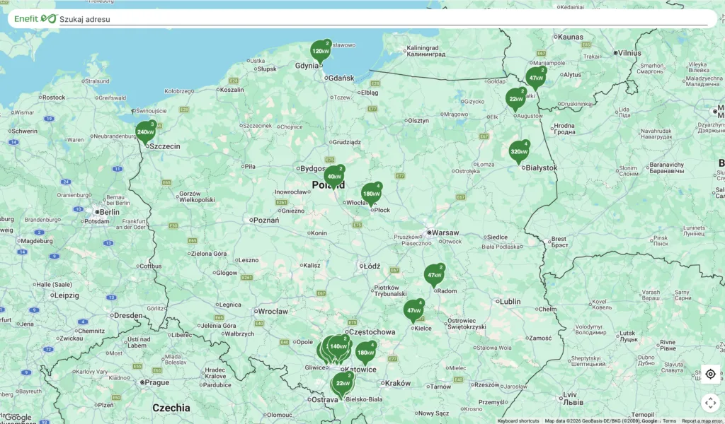
Task: Click the Wrocław city label
Action: click(273, 312)
